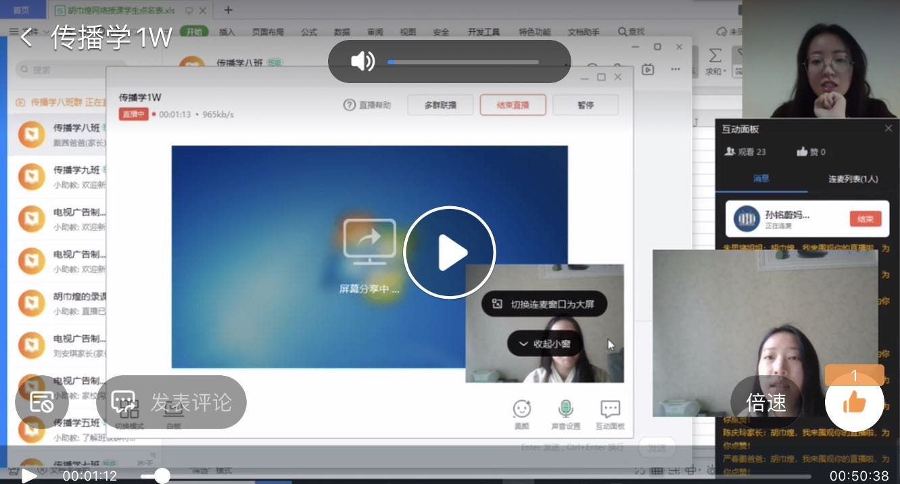
Task: Click the speaker icon in volume overlay
Action: 362,62
